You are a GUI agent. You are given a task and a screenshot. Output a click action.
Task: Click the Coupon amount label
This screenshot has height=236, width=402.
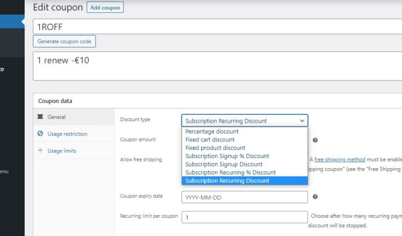coord(137,139)
